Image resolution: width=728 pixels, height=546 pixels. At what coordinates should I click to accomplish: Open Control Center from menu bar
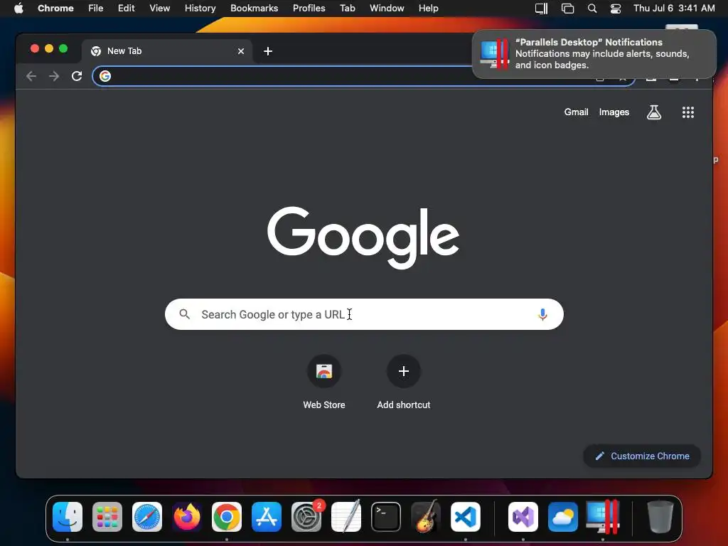(x=616, y=9)
